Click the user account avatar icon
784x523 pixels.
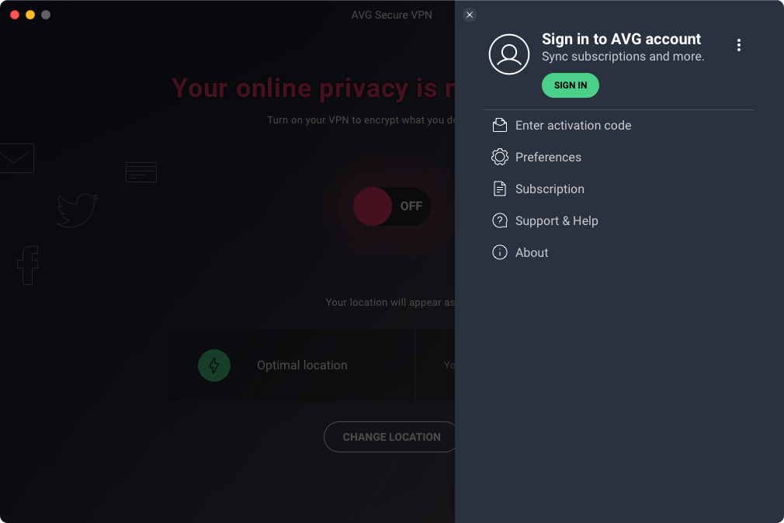[x=509, y=54]
